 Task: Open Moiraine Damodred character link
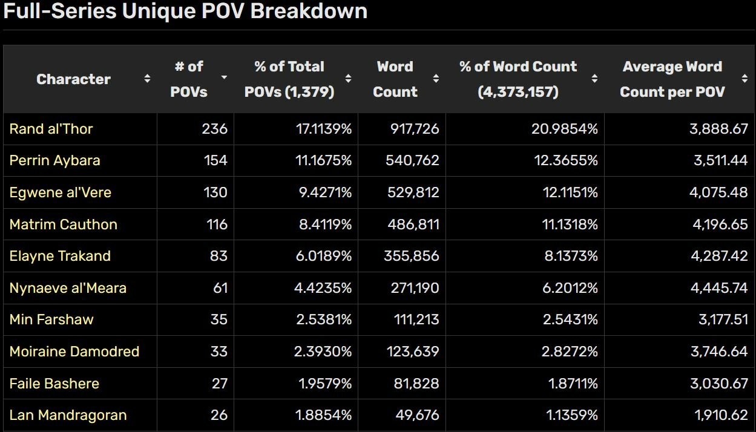click(74, 352)
